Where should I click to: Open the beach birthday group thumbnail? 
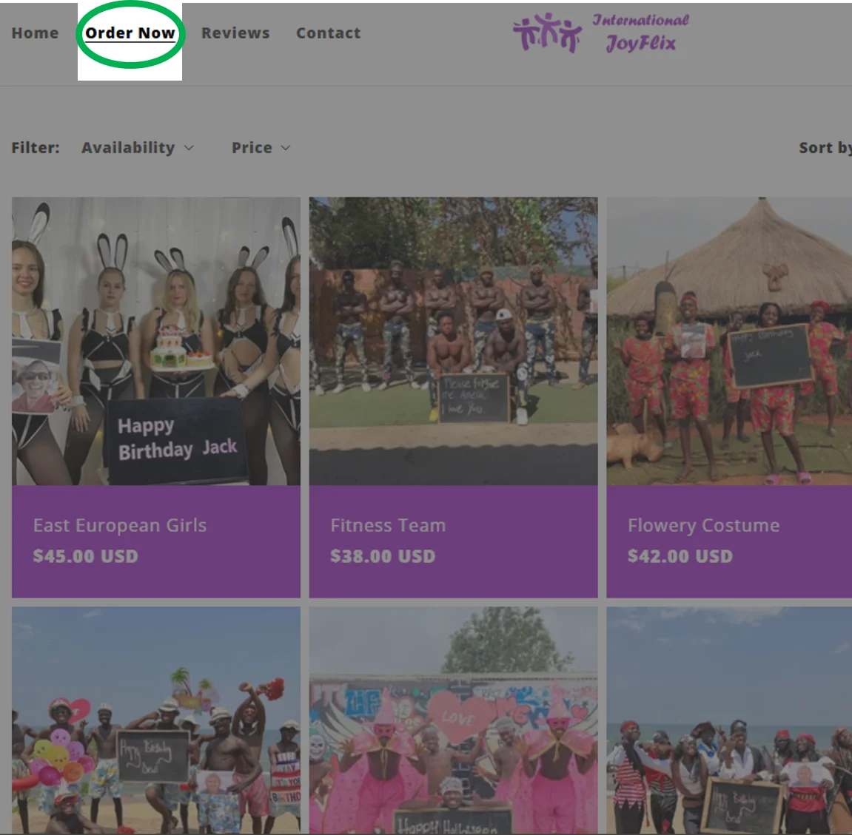tap(156, 720)
